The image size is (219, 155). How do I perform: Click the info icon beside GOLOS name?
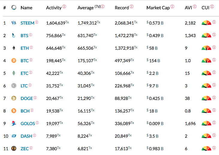(37, 123)
